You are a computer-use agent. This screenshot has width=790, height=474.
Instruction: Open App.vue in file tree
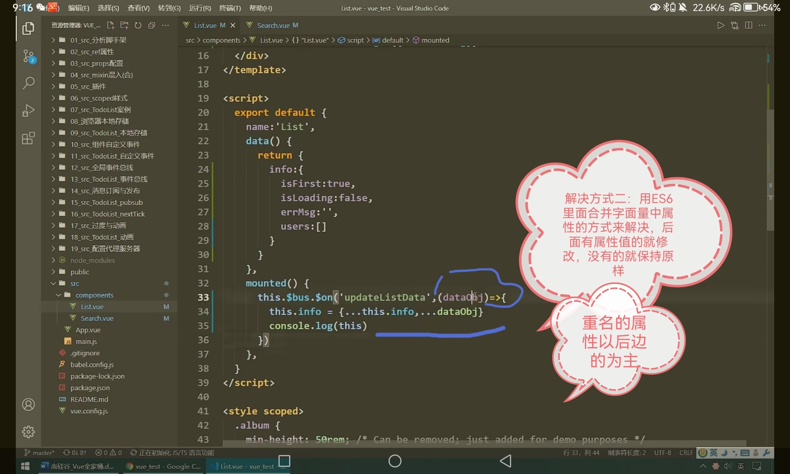(88, 330)
